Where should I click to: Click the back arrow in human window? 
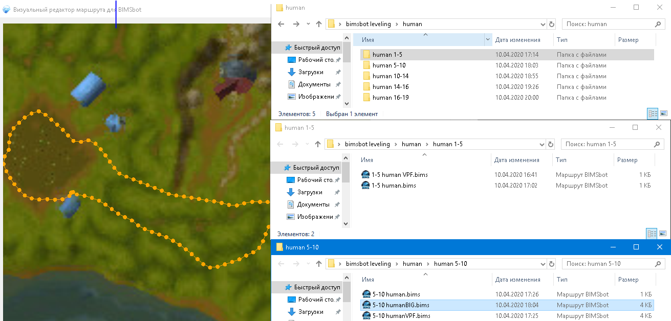coord(280,24)
